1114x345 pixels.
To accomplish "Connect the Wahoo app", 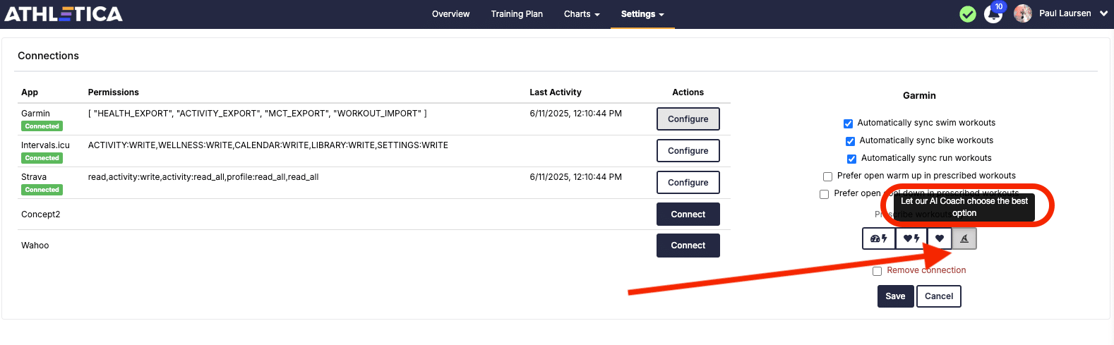I will coord(688,246).
